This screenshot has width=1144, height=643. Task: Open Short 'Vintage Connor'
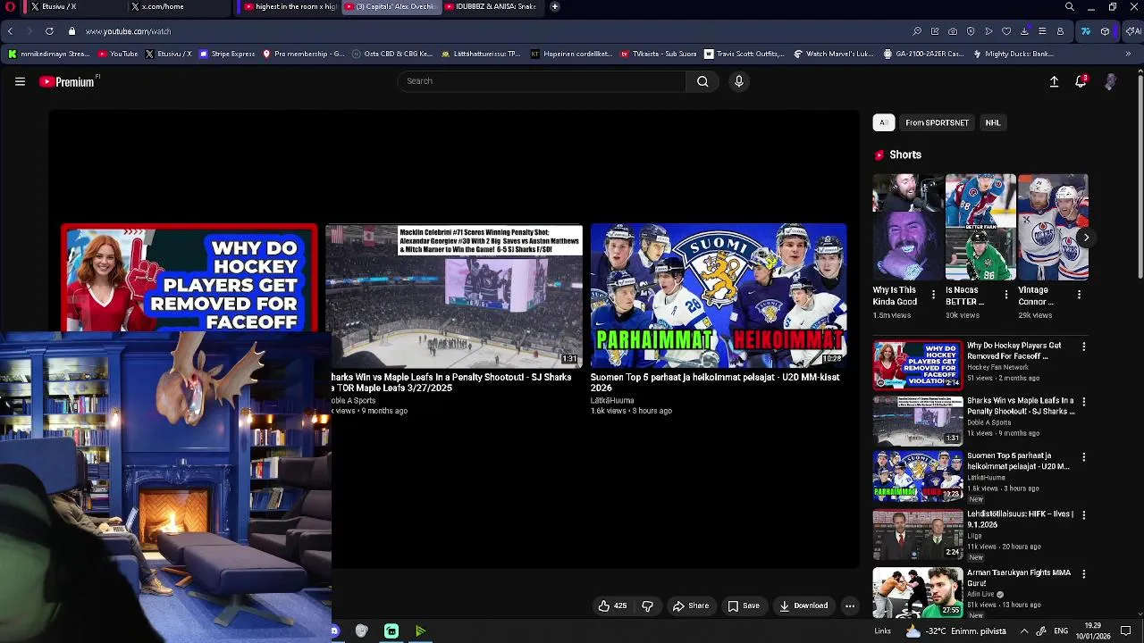pyautogui.click(x=1053, y=227)
